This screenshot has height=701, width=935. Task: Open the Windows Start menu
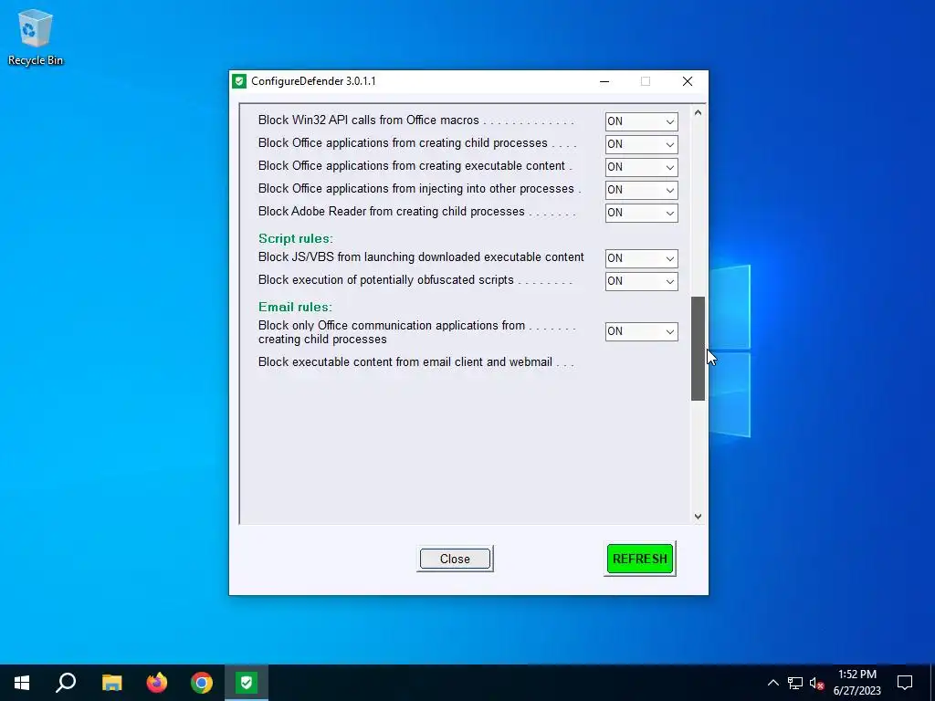click(x=22, y=683)
